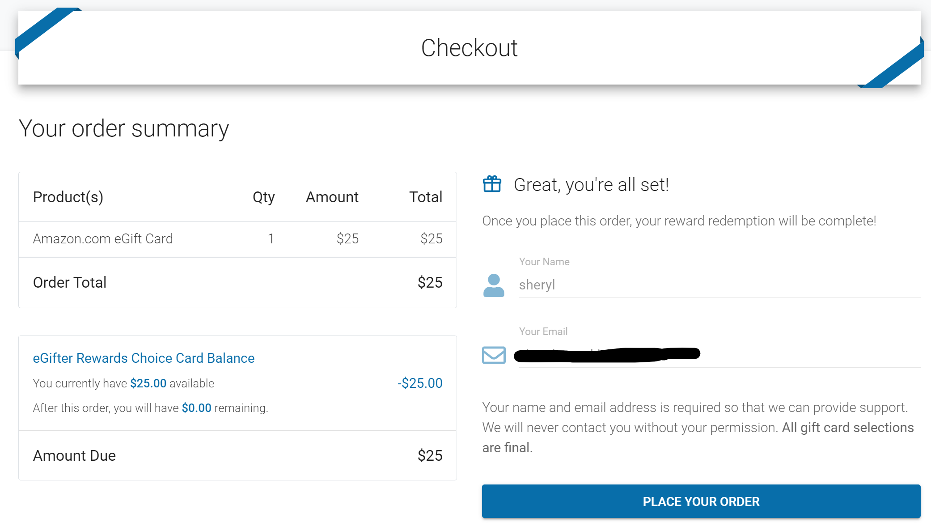The image size is (931, 531).
Task: Select the gift icon near 'Great, you're all set!'
Action: pyautogui.click(x=493, y=184)
